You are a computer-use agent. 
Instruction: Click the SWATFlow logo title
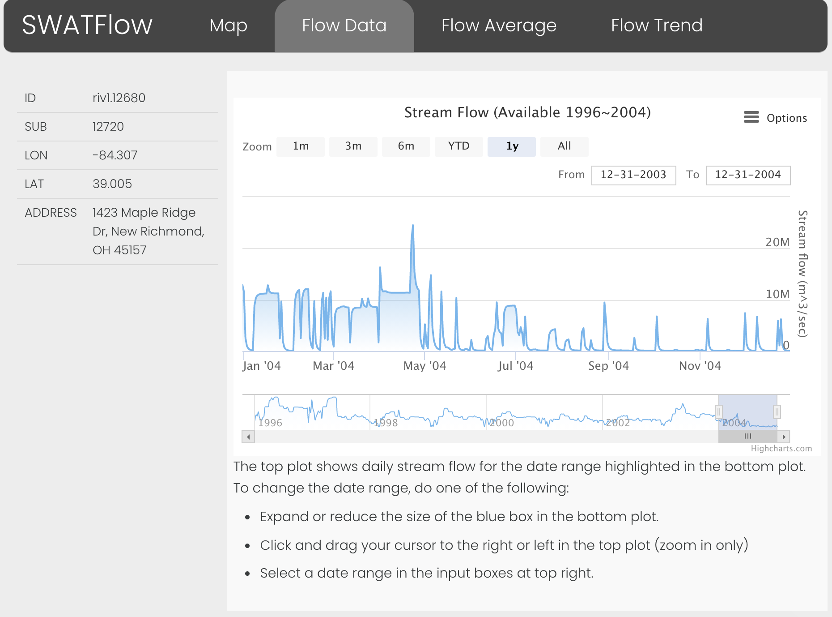(87, 26)
